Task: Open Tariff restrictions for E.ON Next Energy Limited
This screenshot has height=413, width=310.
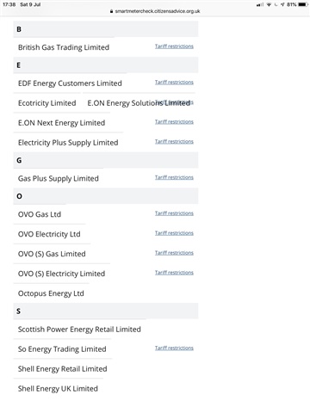Action: click(x=174, y=122)
